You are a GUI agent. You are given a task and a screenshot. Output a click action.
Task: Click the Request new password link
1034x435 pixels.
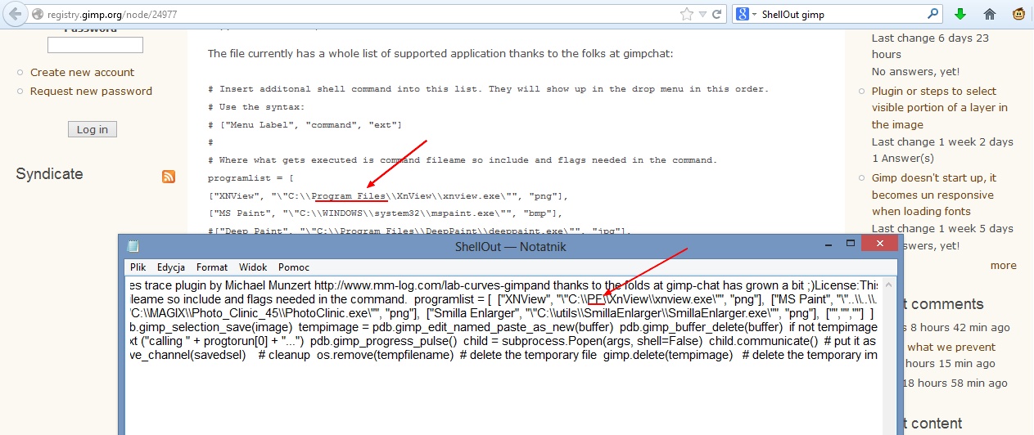pyautogui.click(x=91, y=91)
